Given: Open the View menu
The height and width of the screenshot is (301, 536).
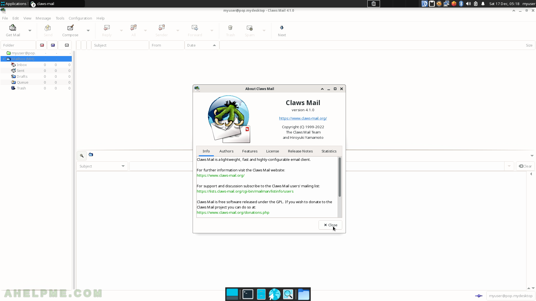Looking at the screenshot, I should pos(27,18).
